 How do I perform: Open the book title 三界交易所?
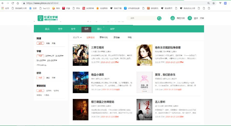click(98, 48)
